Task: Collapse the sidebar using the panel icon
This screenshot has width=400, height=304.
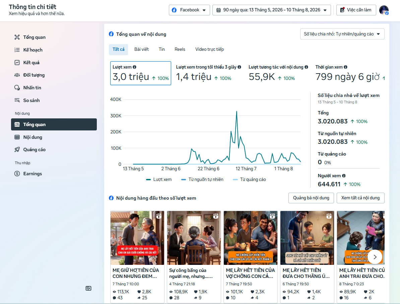Action: [88, 288]
